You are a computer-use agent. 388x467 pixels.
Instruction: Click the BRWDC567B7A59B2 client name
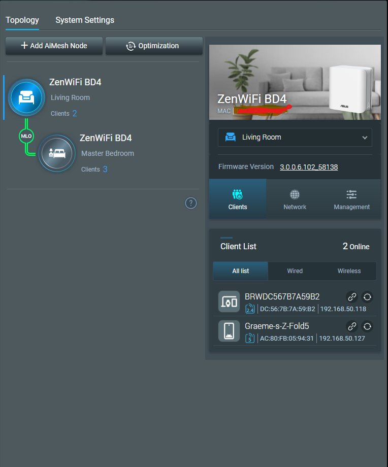282,296
